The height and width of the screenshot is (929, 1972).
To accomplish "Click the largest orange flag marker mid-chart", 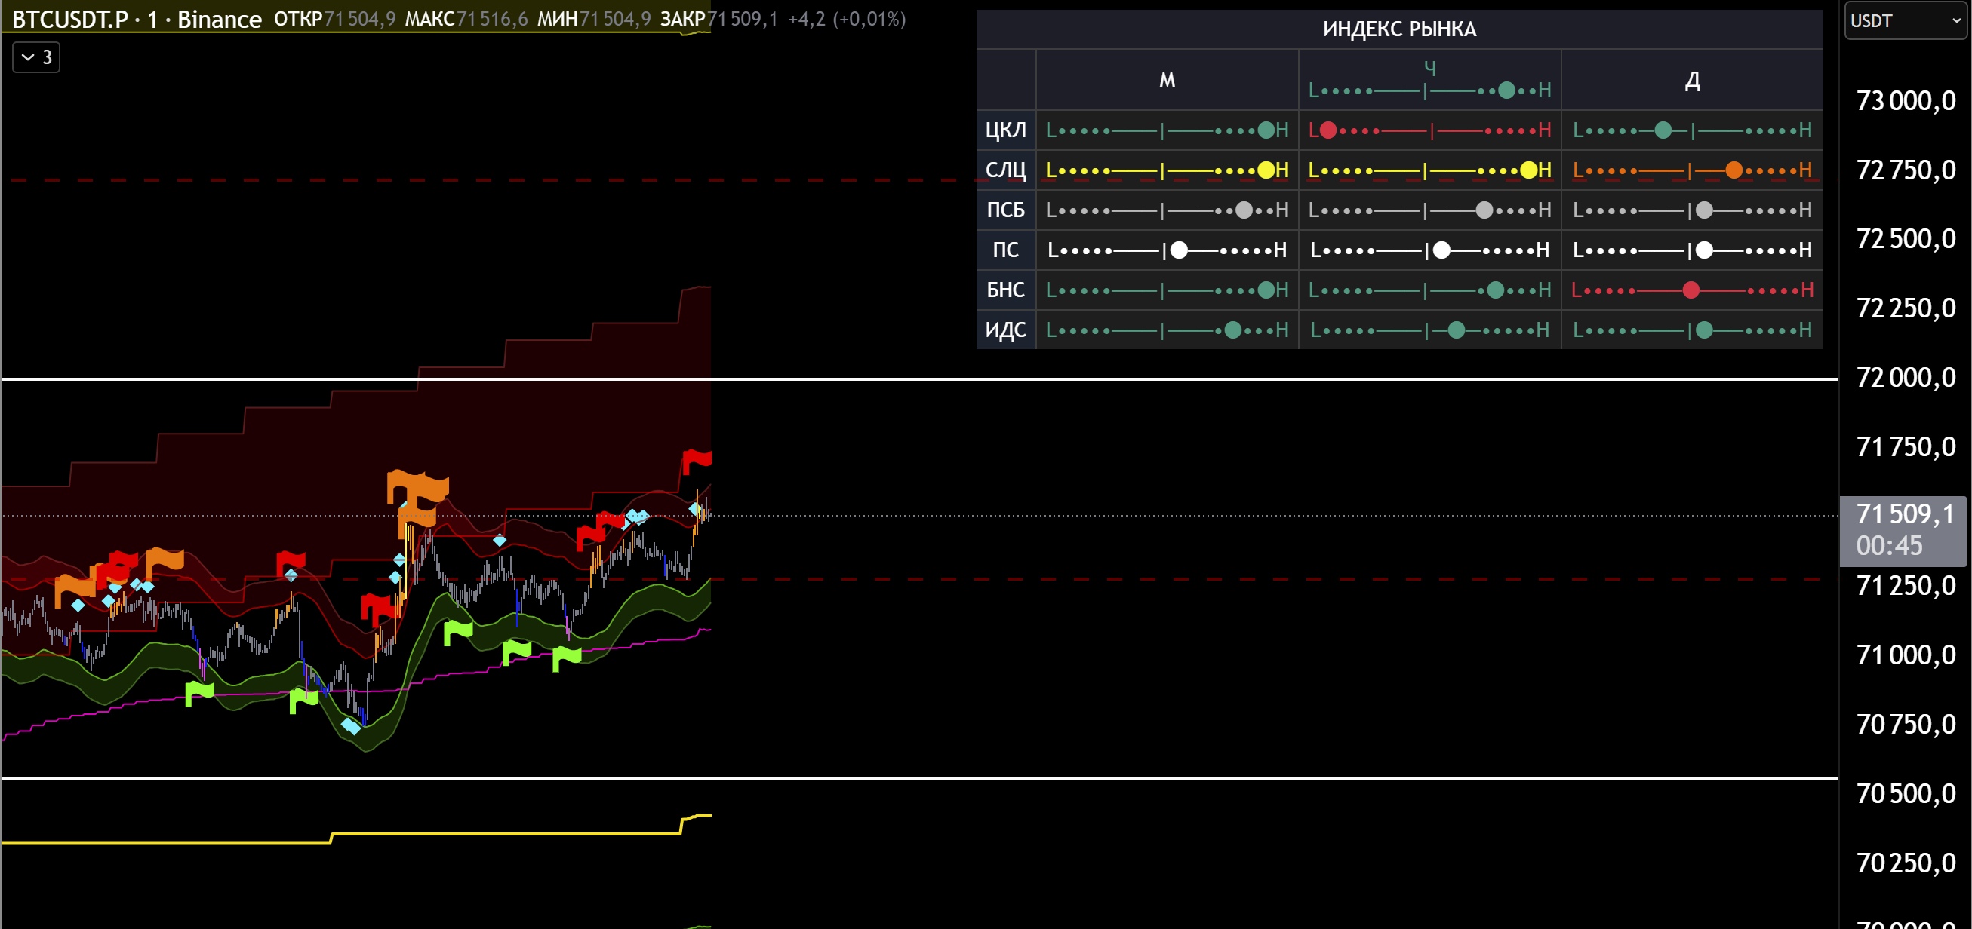I will pos(417,490).
